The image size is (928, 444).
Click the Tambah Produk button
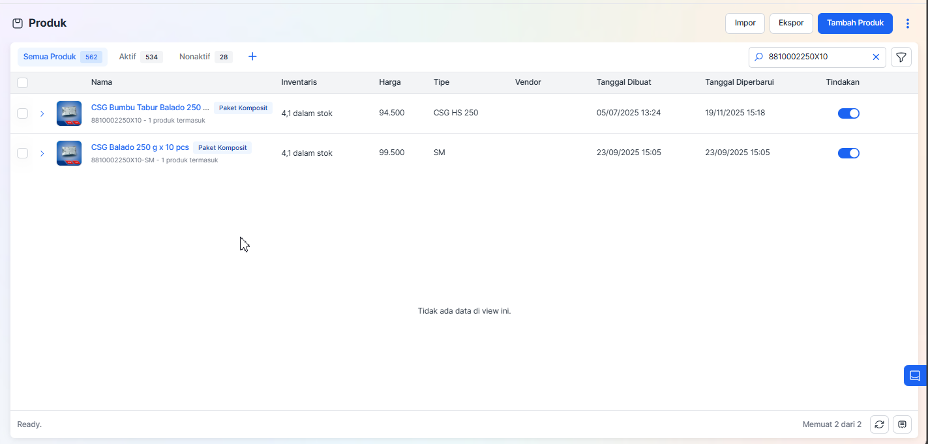pos(854,23)
